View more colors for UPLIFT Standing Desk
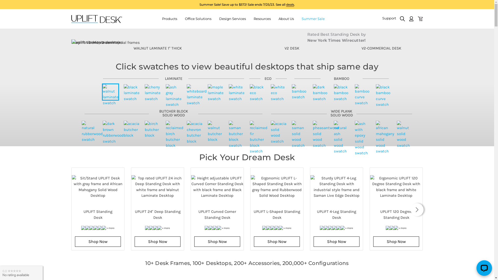Image resolution: width=498 pixels, height=280 pixels. [110, 228]
